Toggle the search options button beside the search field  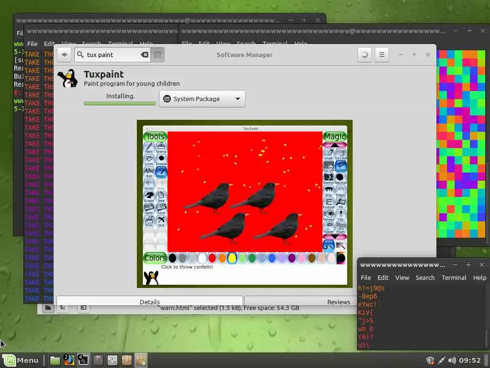click(157, 55)
